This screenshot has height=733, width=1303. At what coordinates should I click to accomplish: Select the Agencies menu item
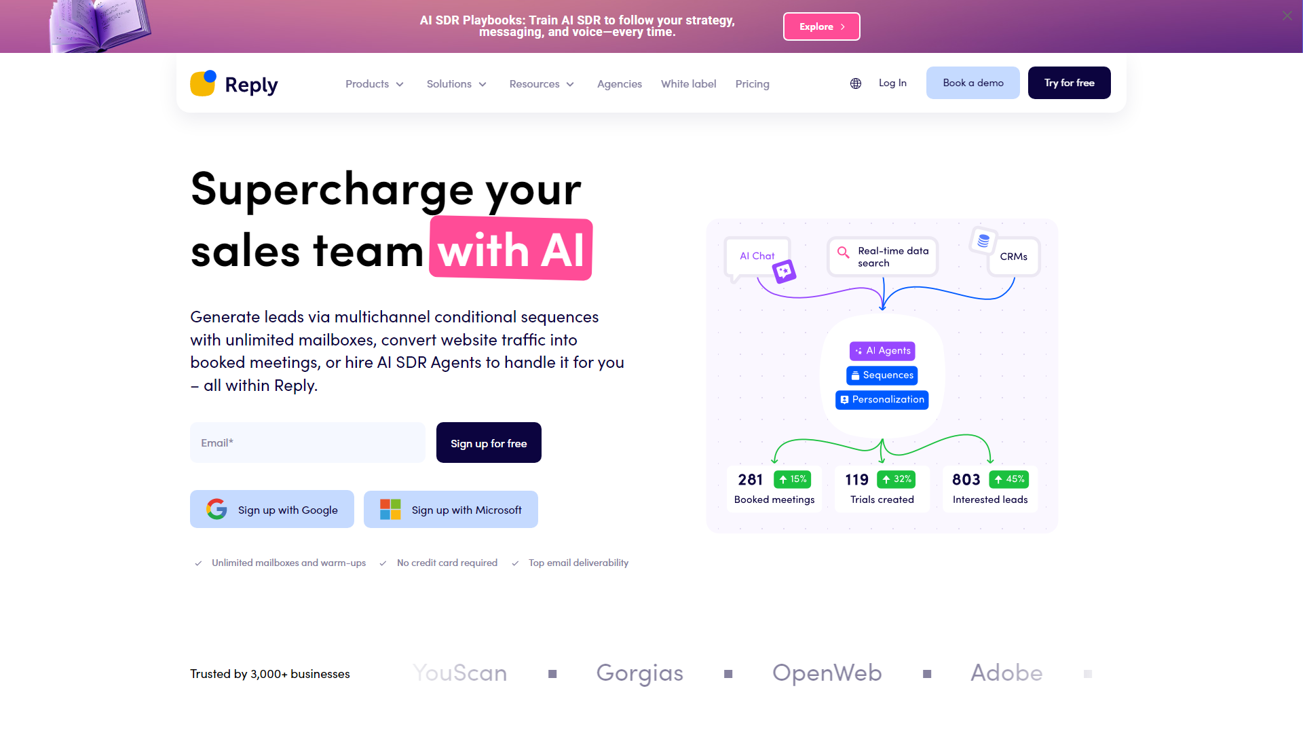tap(620, 82)
